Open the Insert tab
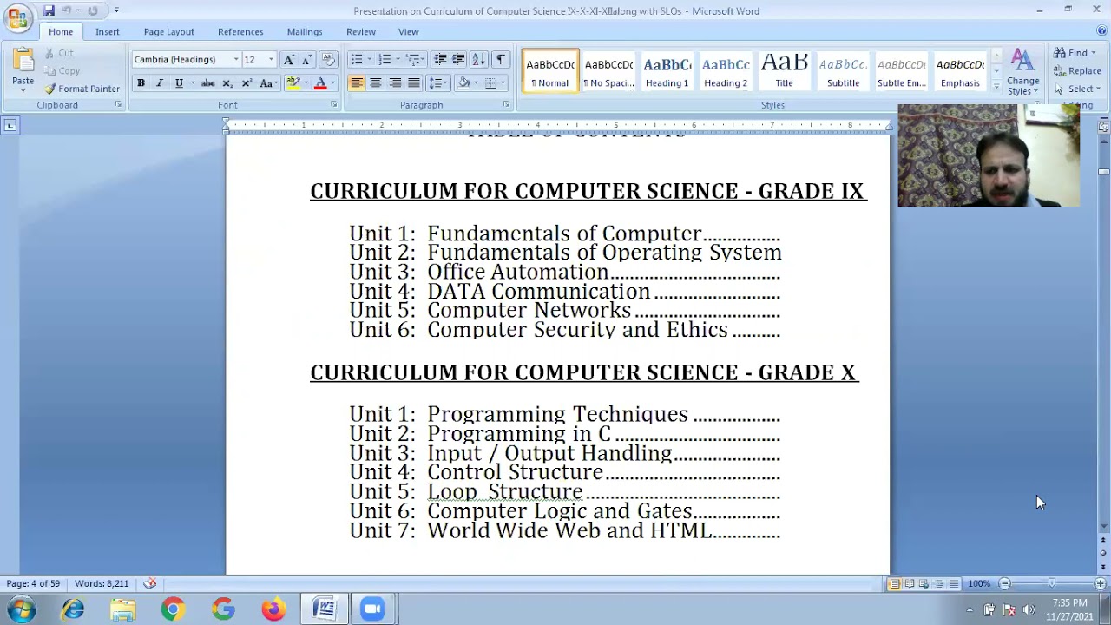The height and width of the screenshot is (625, 1111). click(108, 31)
